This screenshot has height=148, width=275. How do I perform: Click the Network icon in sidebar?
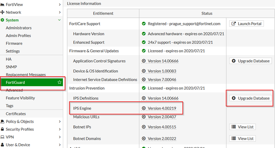(3, 12)
